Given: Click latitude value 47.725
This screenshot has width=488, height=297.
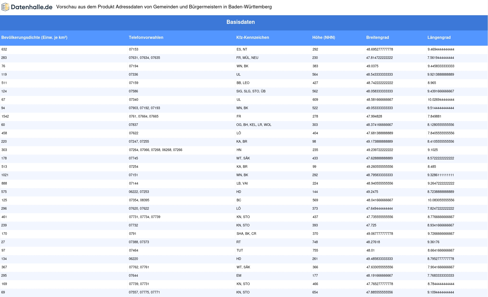Looking at the screenshot, I should point(371,225).
